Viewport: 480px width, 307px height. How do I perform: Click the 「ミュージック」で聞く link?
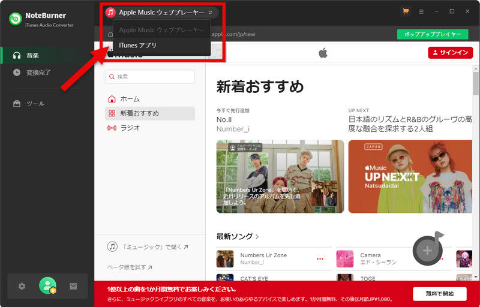click(148, 247)
